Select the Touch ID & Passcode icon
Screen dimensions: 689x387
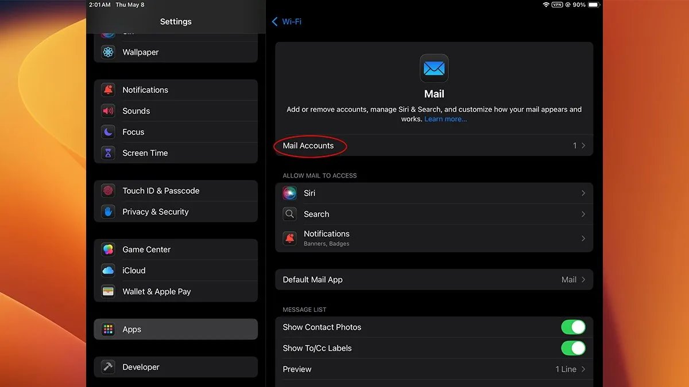pos(108,190)
